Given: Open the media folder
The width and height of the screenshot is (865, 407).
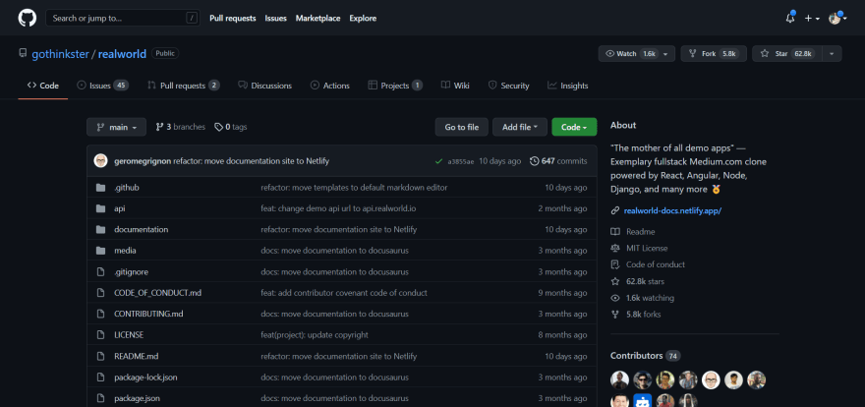Looking at the screenshot, I should pos(125,251).
